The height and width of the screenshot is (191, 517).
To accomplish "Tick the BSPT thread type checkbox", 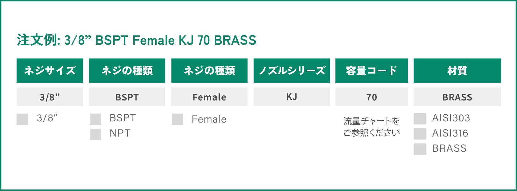I will pos(95,119).
